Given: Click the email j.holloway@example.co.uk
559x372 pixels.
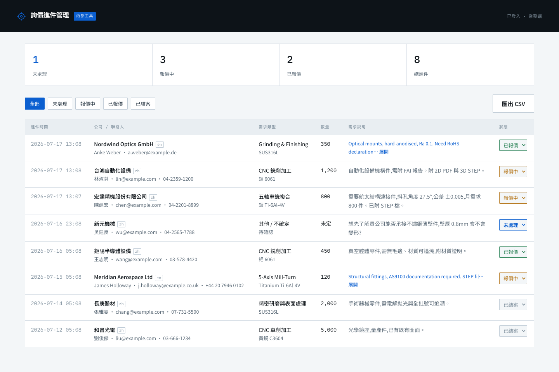Looking at the screenshot, I should click(x=168, y=286).
